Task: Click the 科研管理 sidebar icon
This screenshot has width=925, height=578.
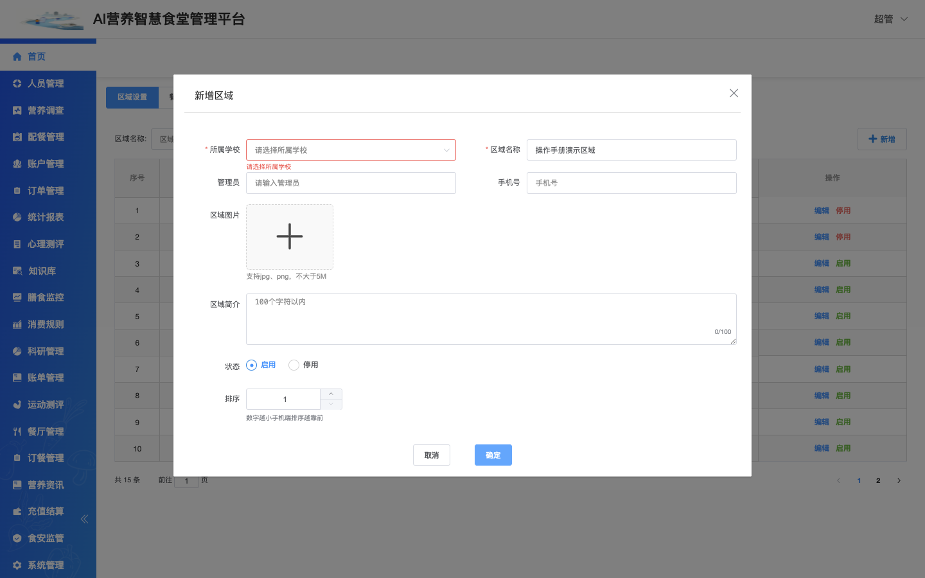Action: pyautogui.click(x=17, y=351)
